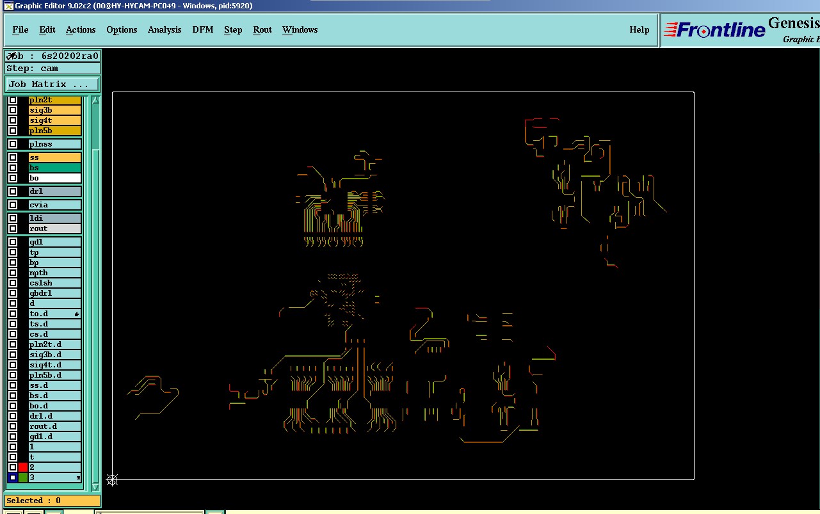Select the pln5b.d layer name
Viewport: 820px width, 514px height.
pos(55,375)
